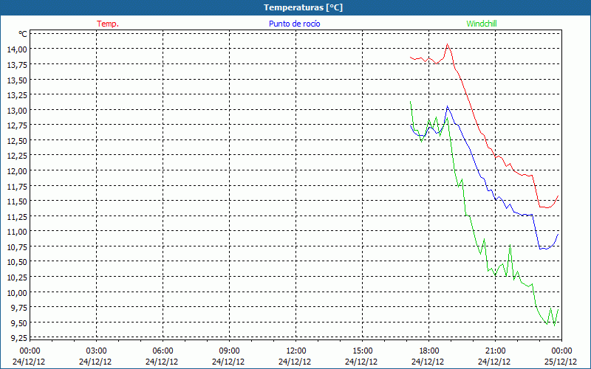The image size is (591, 369).
Task: Click the 9,25 y-axis value
Action: pos(18,338)
